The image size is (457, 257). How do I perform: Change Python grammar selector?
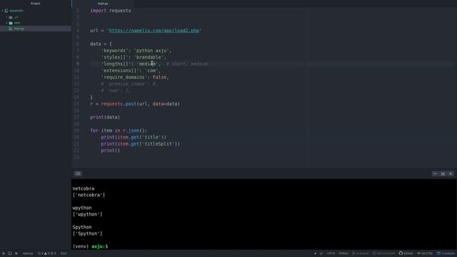343,253
